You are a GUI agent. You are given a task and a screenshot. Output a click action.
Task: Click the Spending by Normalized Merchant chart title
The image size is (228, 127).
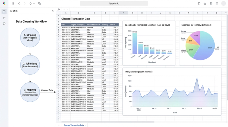pyautogui.click(x=147, y=25)
